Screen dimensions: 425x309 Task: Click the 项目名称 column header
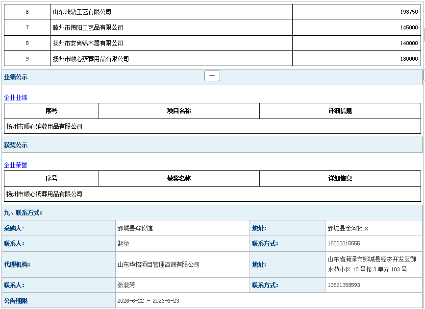(x=179, y=111)
